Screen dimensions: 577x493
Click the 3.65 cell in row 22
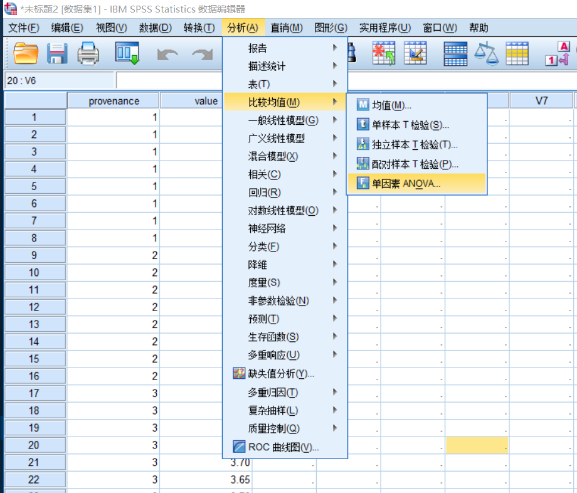(206, 479)
